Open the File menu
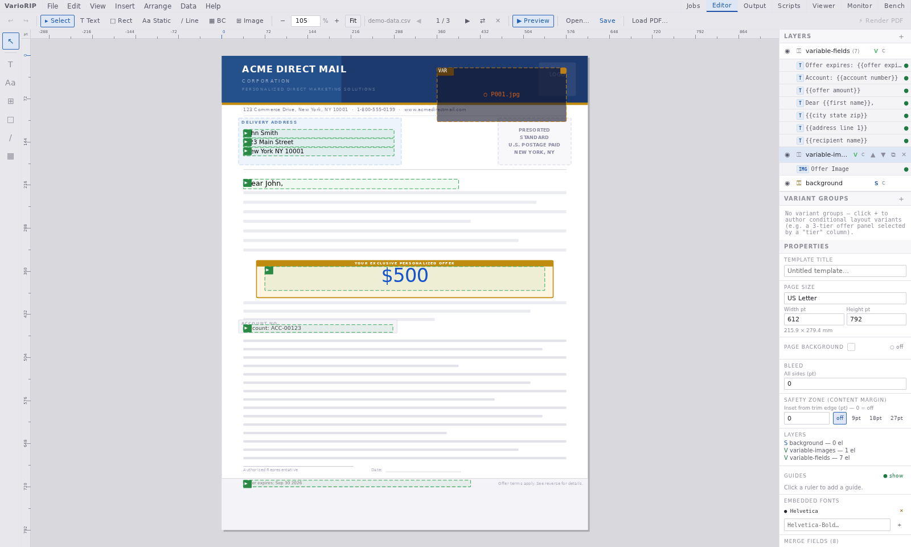This screenshot has height=547, width=911. coord(53,6)
